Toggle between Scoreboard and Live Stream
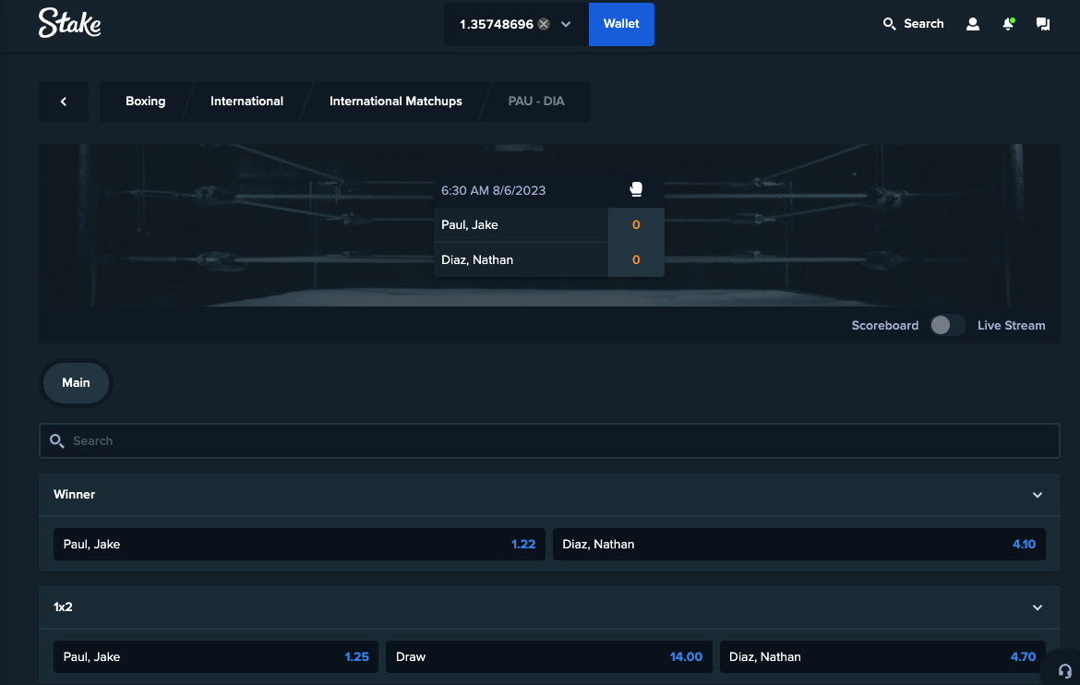Viewport: 1080px width, 685px height. pyautogui.click(x=947, y=325)
